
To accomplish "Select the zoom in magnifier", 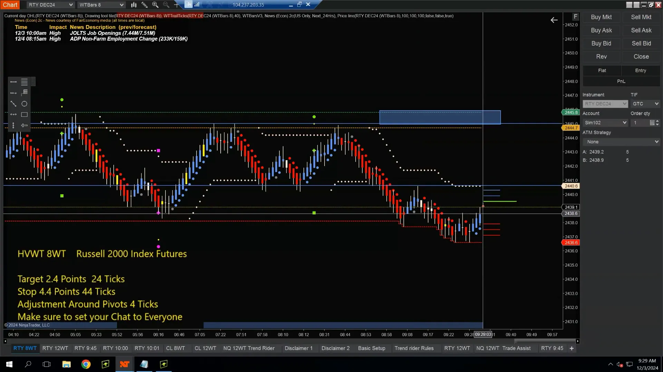I will click(x=155, y=5).
